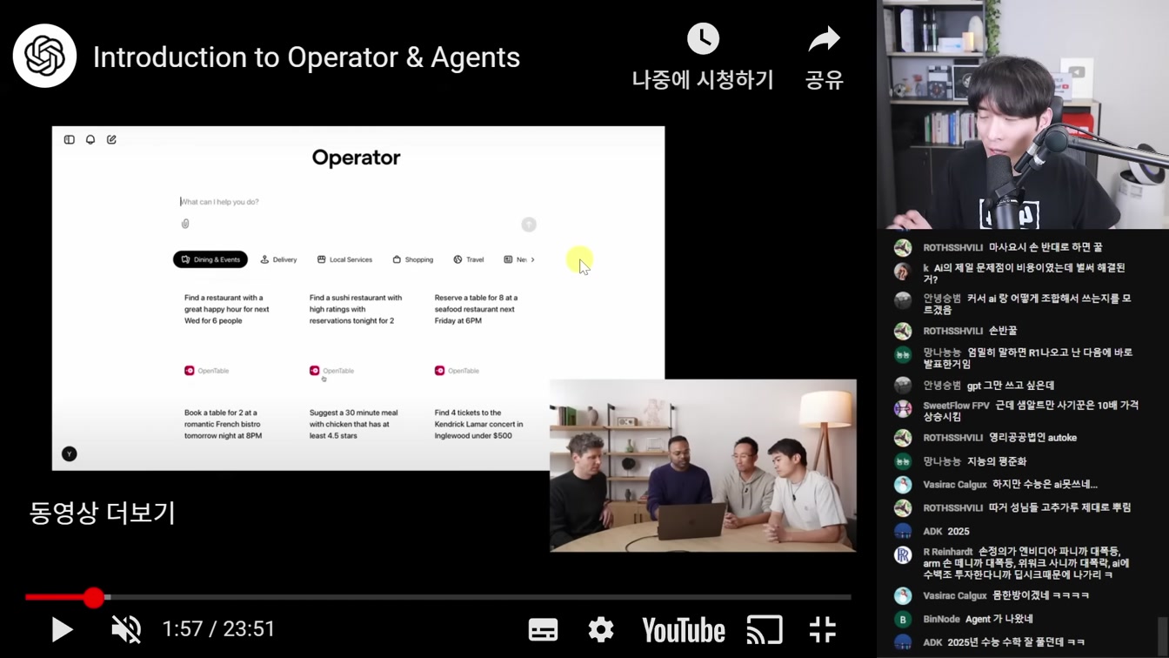Click the 동영상 더보기 label

click(x=103, y=513)
